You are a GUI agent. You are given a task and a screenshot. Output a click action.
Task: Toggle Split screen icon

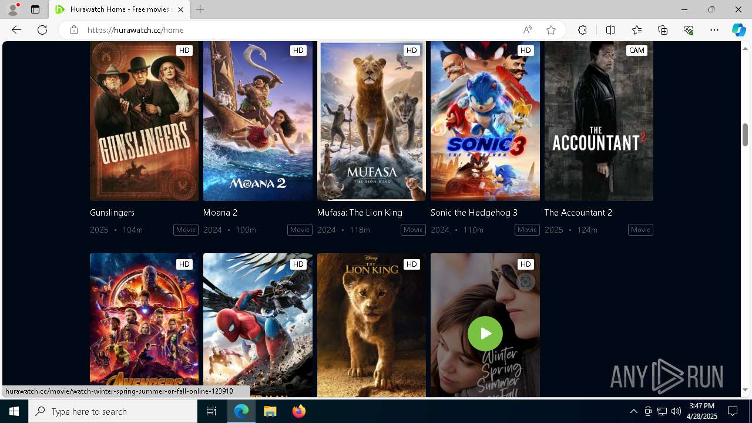click(x=610, y=30)
